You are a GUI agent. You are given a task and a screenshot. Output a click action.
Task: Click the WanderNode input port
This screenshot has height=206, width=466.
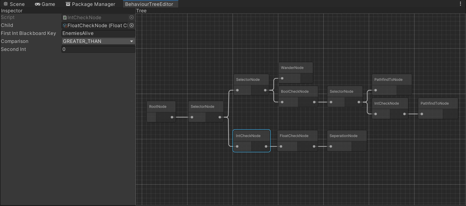coord(282,78)
